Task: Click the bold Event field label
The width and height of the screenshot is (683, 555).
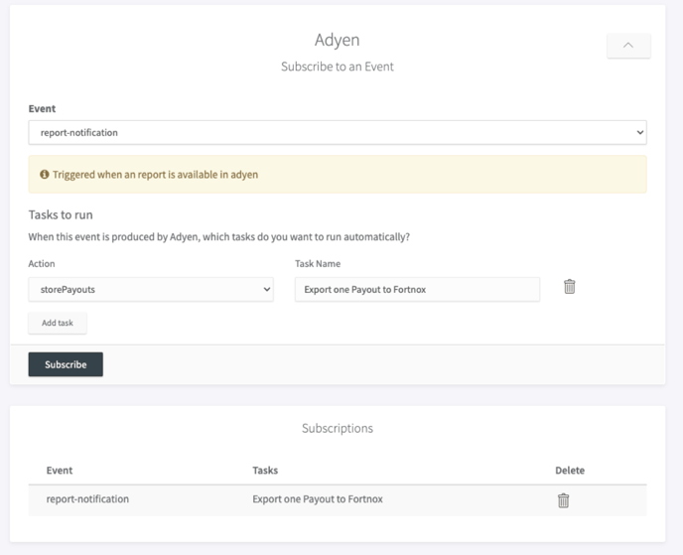Action: point(42,109)
